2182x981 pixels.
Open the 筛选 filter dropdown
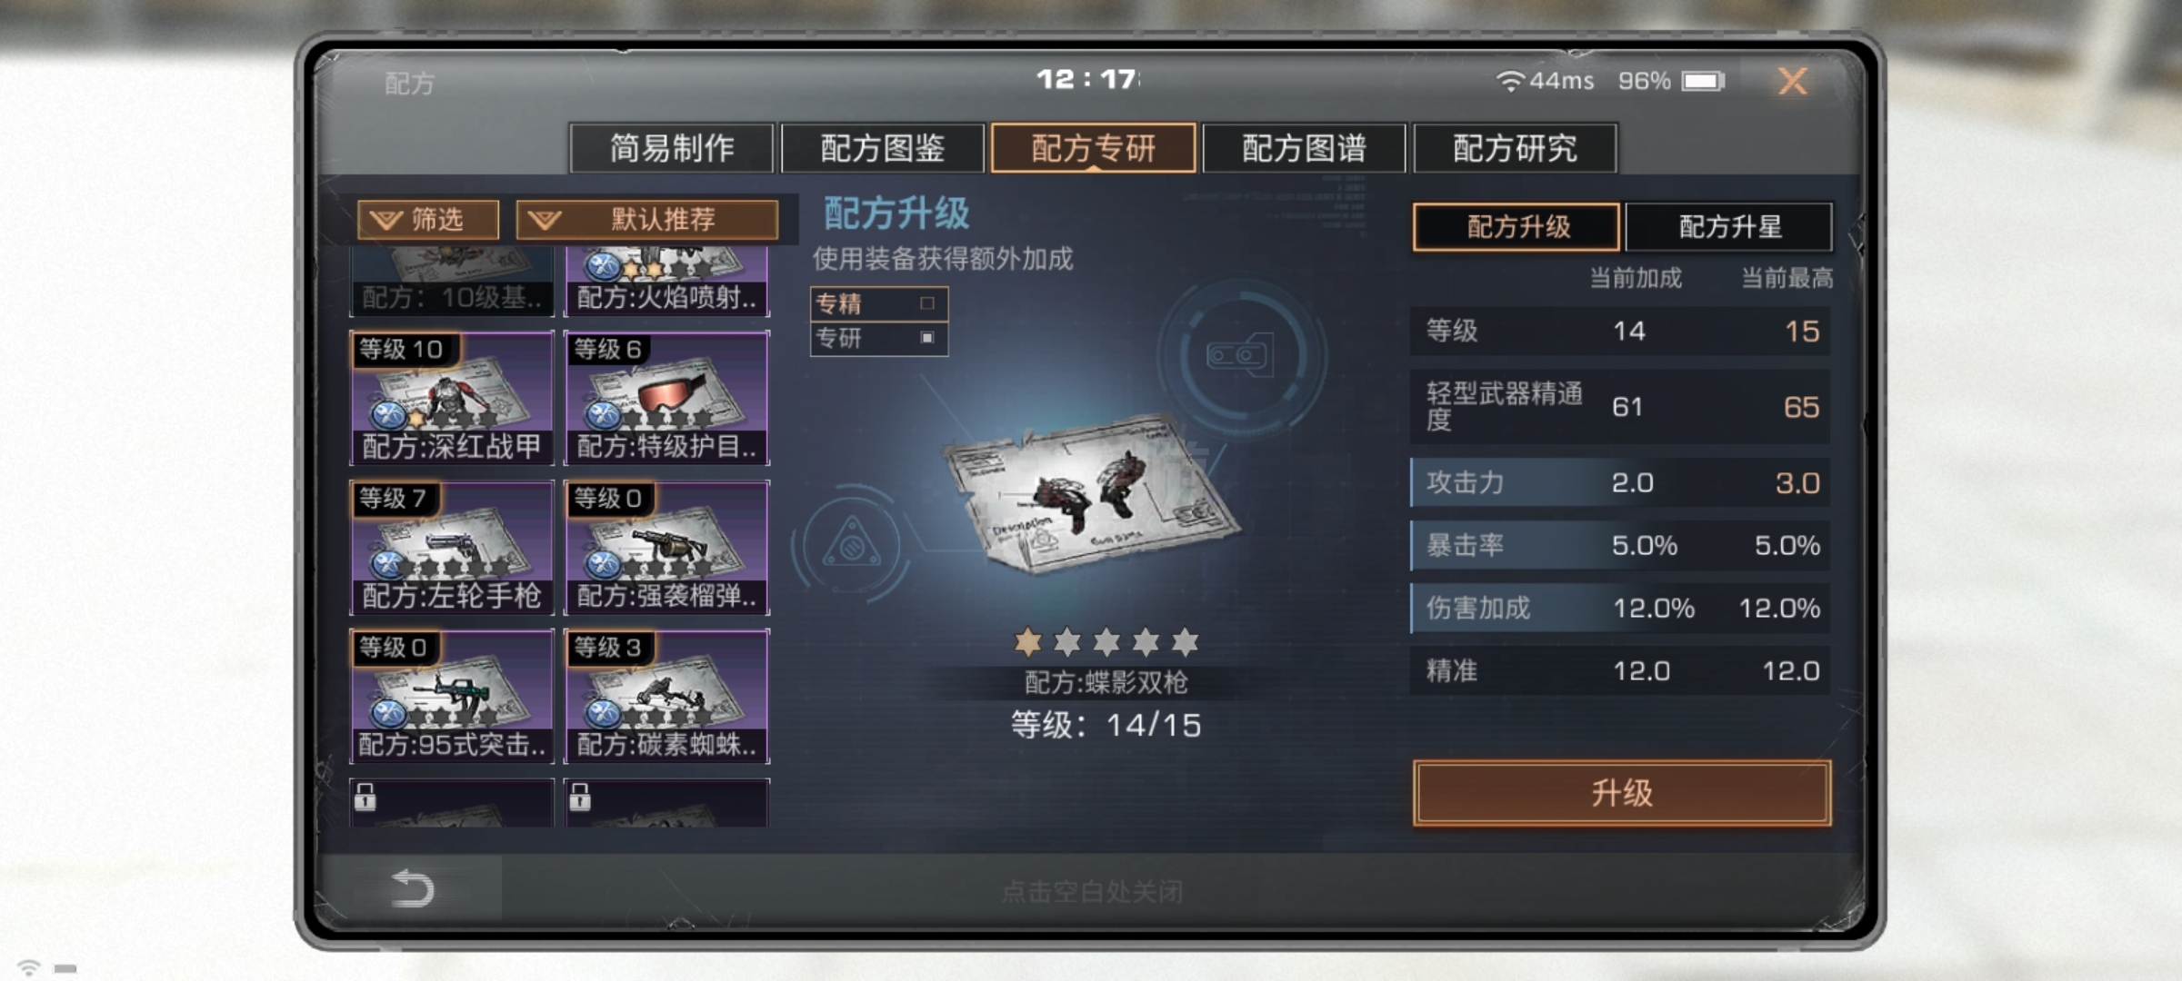(428, 220)
